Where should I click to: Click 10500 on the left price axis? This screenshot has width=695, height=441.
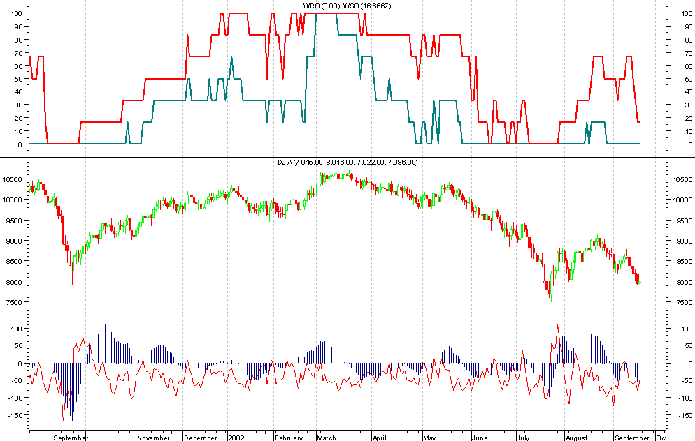click(15, 179)
